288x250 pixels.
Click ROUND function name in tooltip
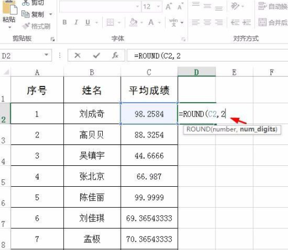click(x=198, y=129)
